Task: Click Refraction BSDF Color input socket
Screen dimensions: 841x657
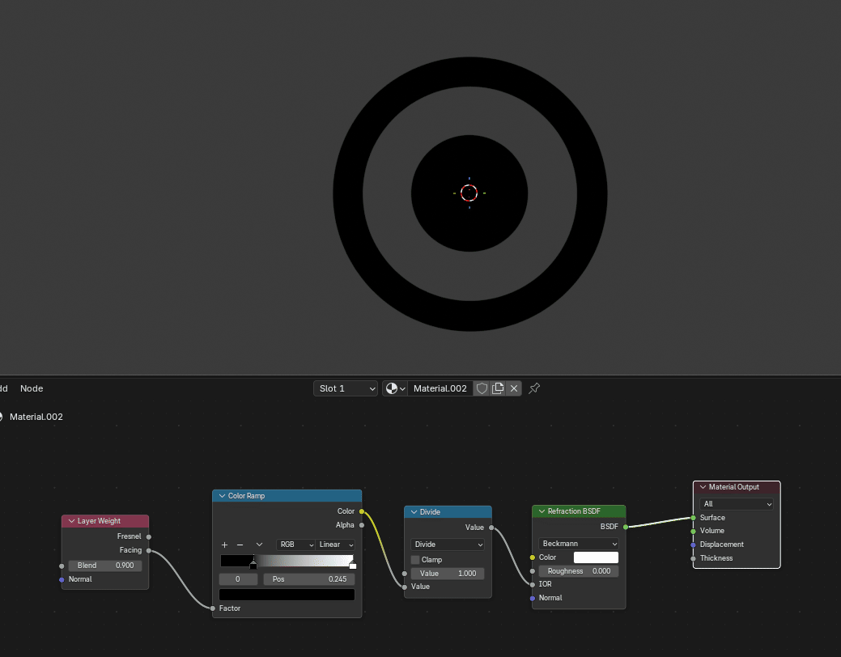Action: [x=532, y=557]
